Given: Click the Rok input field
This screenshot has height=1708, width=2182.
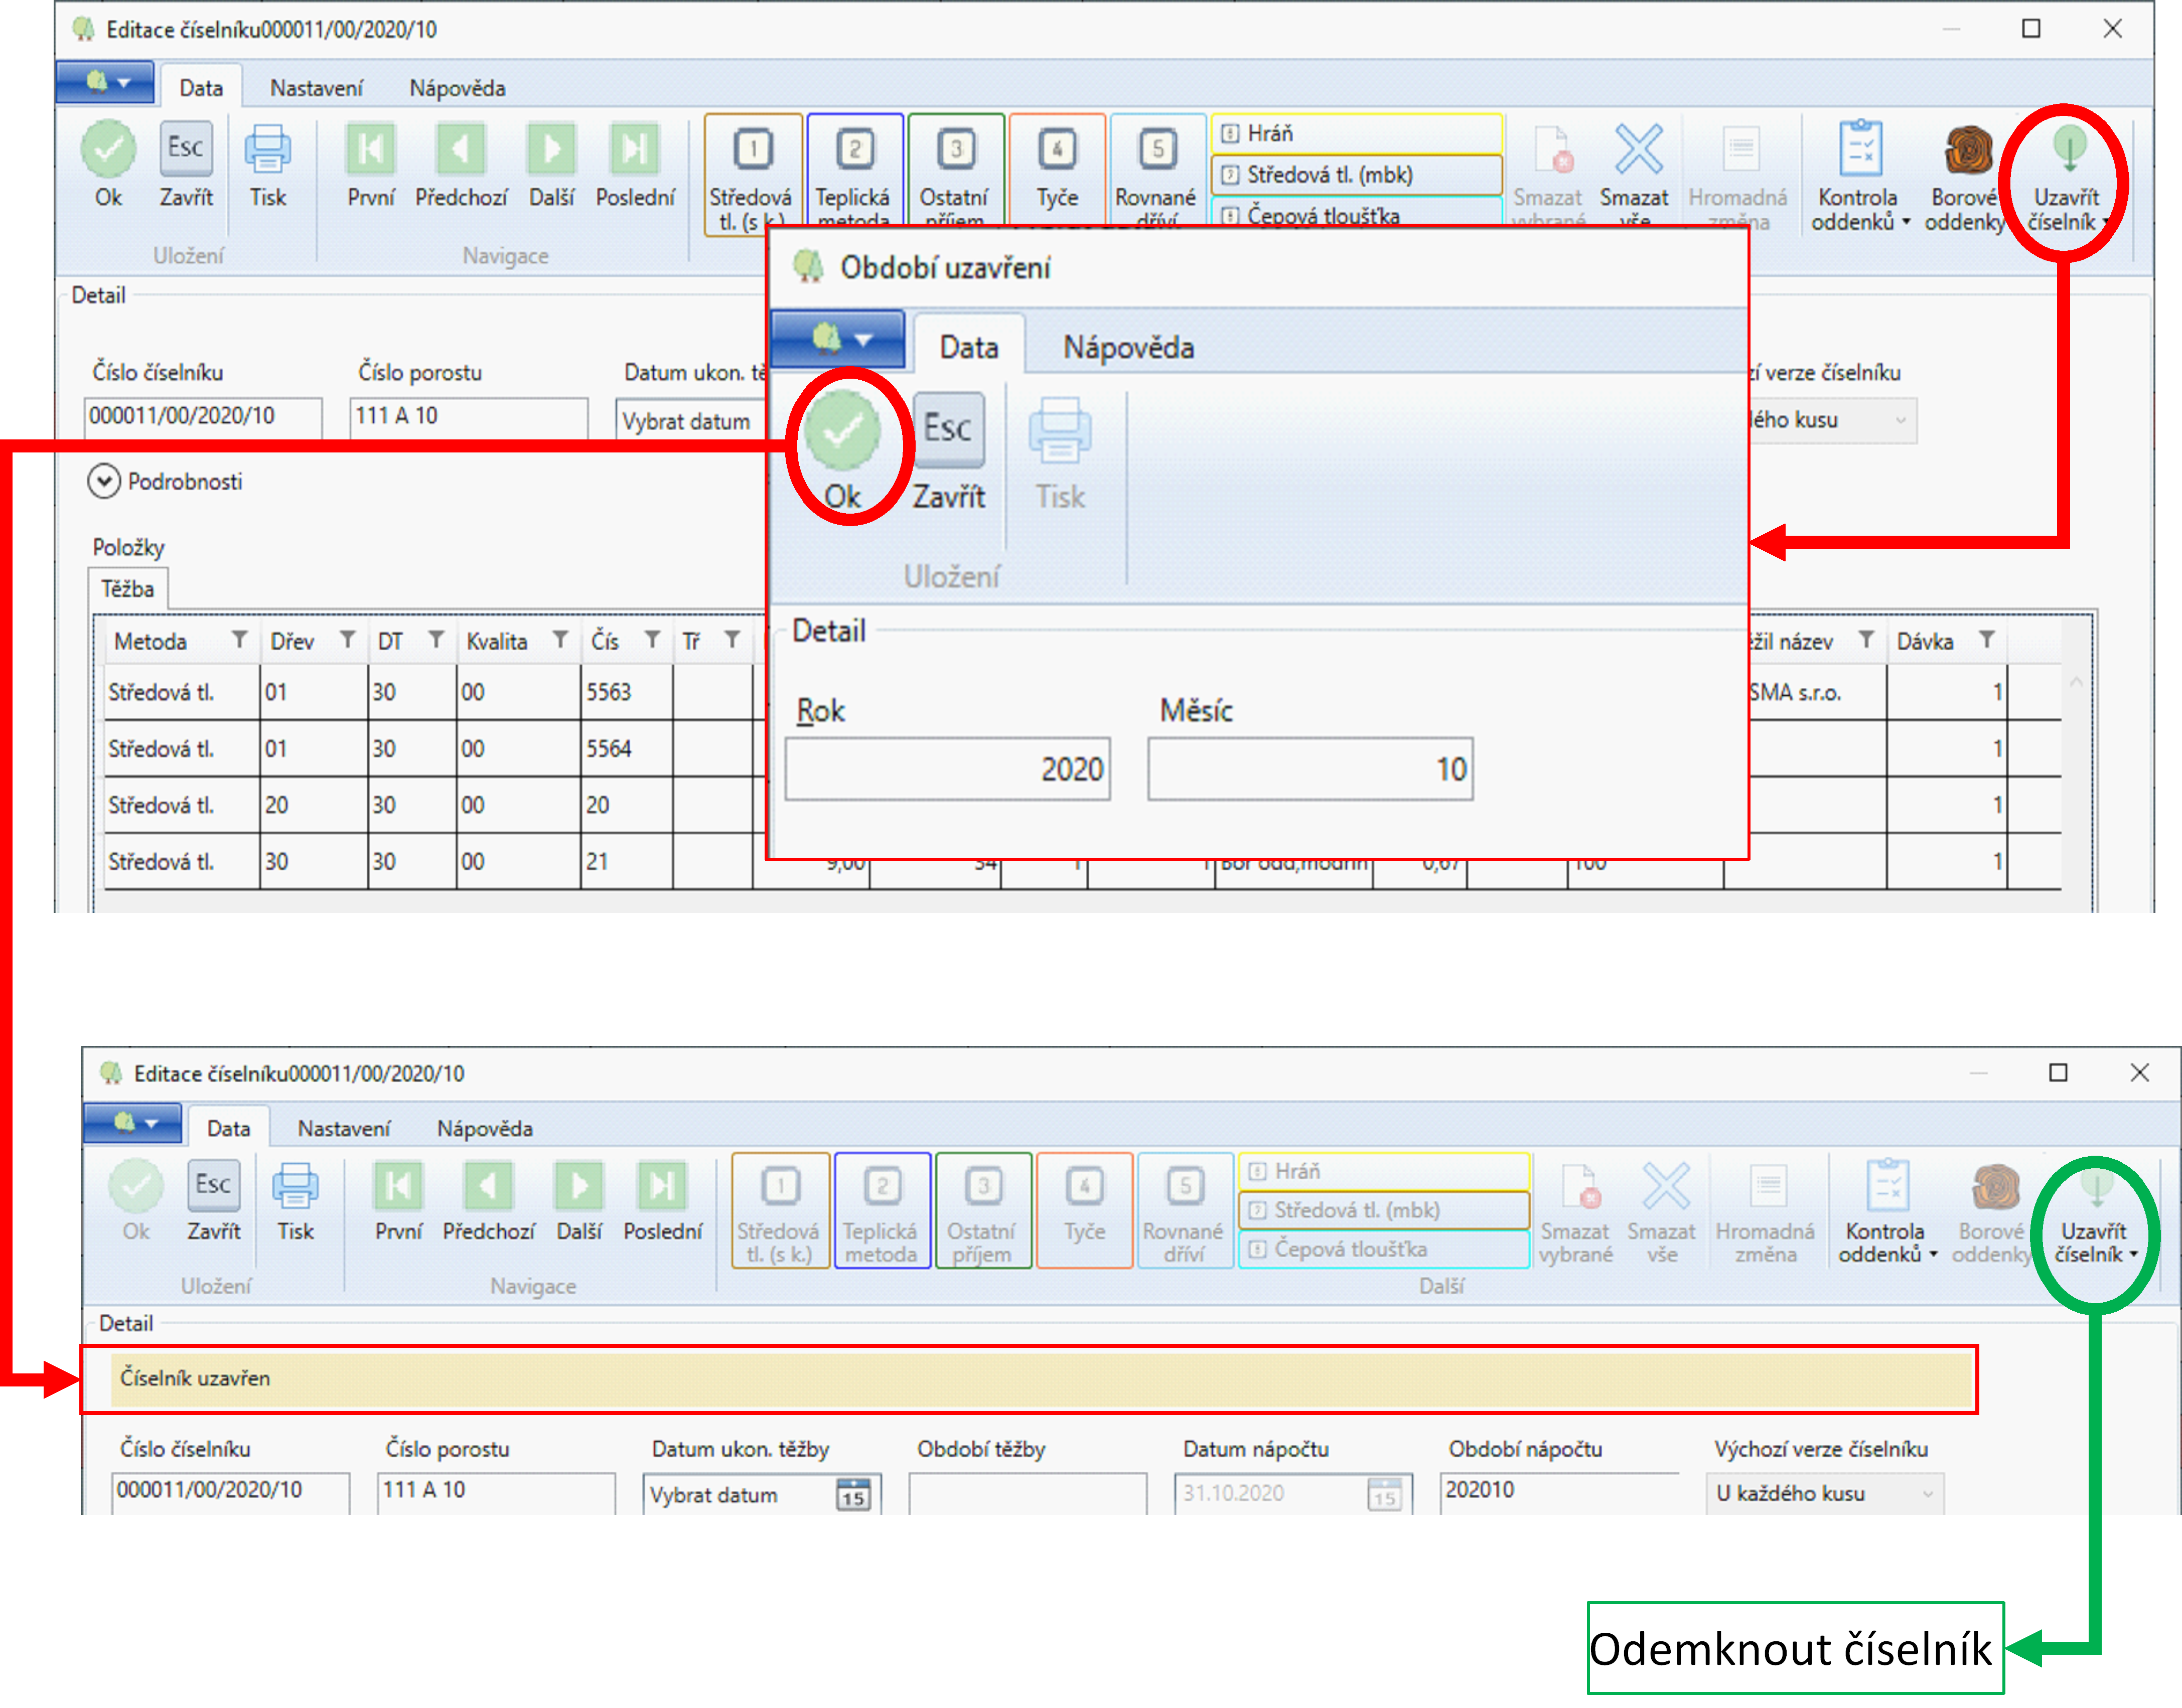Looking at the screenshot, I should 947,769.
